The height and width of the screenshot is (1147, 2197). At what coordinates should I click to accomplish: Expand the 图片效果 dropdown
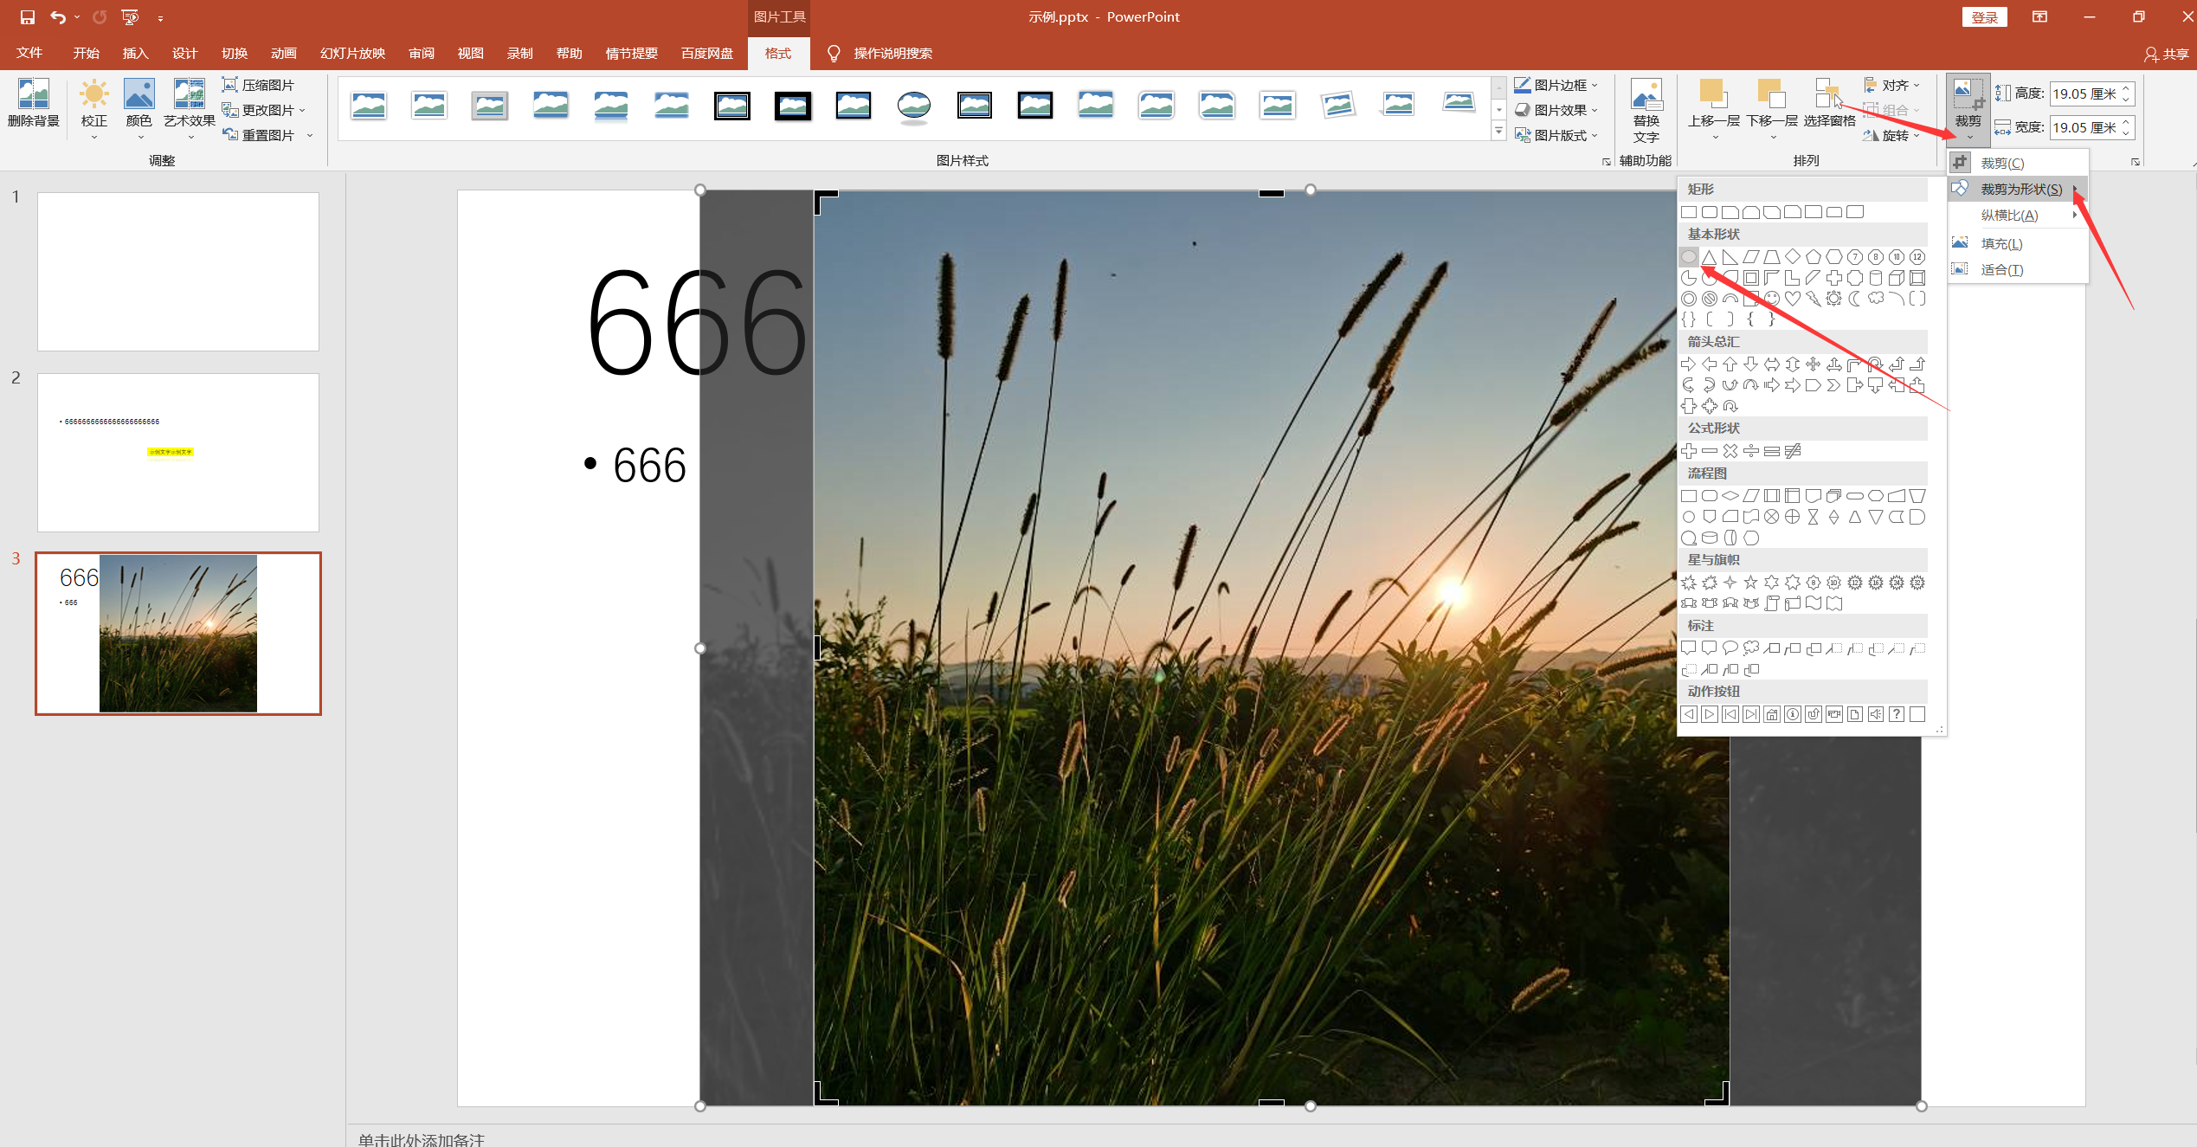(x=1556, y=110)
